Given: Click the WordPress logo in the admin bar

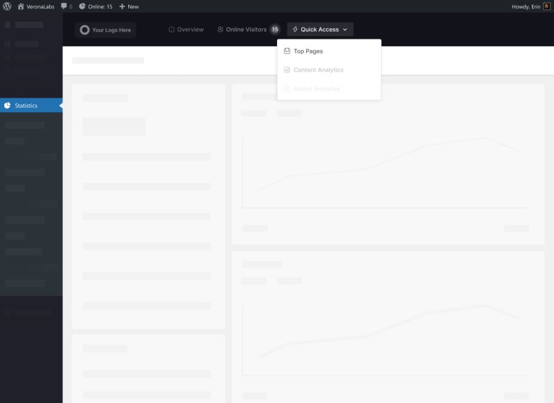Looking at the screenshot, I should tap(8, 6).
